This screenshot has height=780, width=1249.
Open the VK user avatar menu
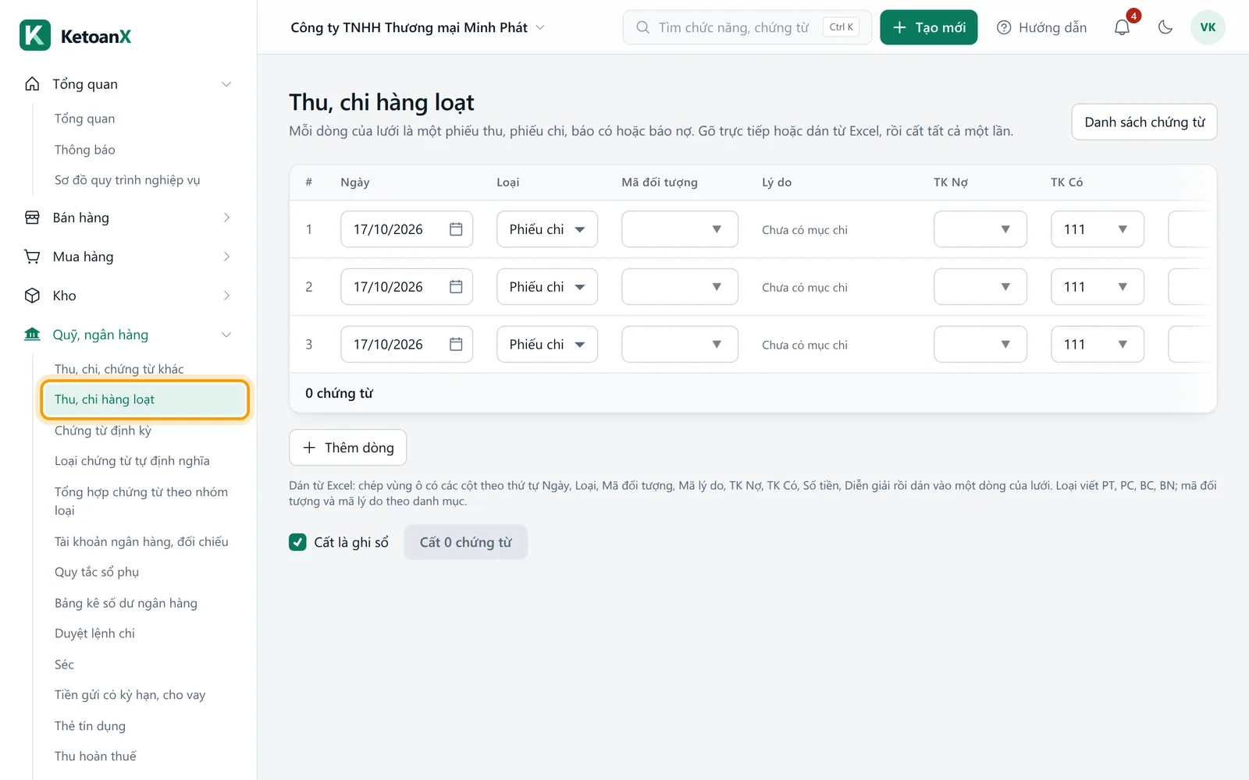1208,27
